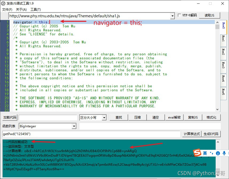
Task: Click the 加载代码 button
Action: click(x=10, y=117)
